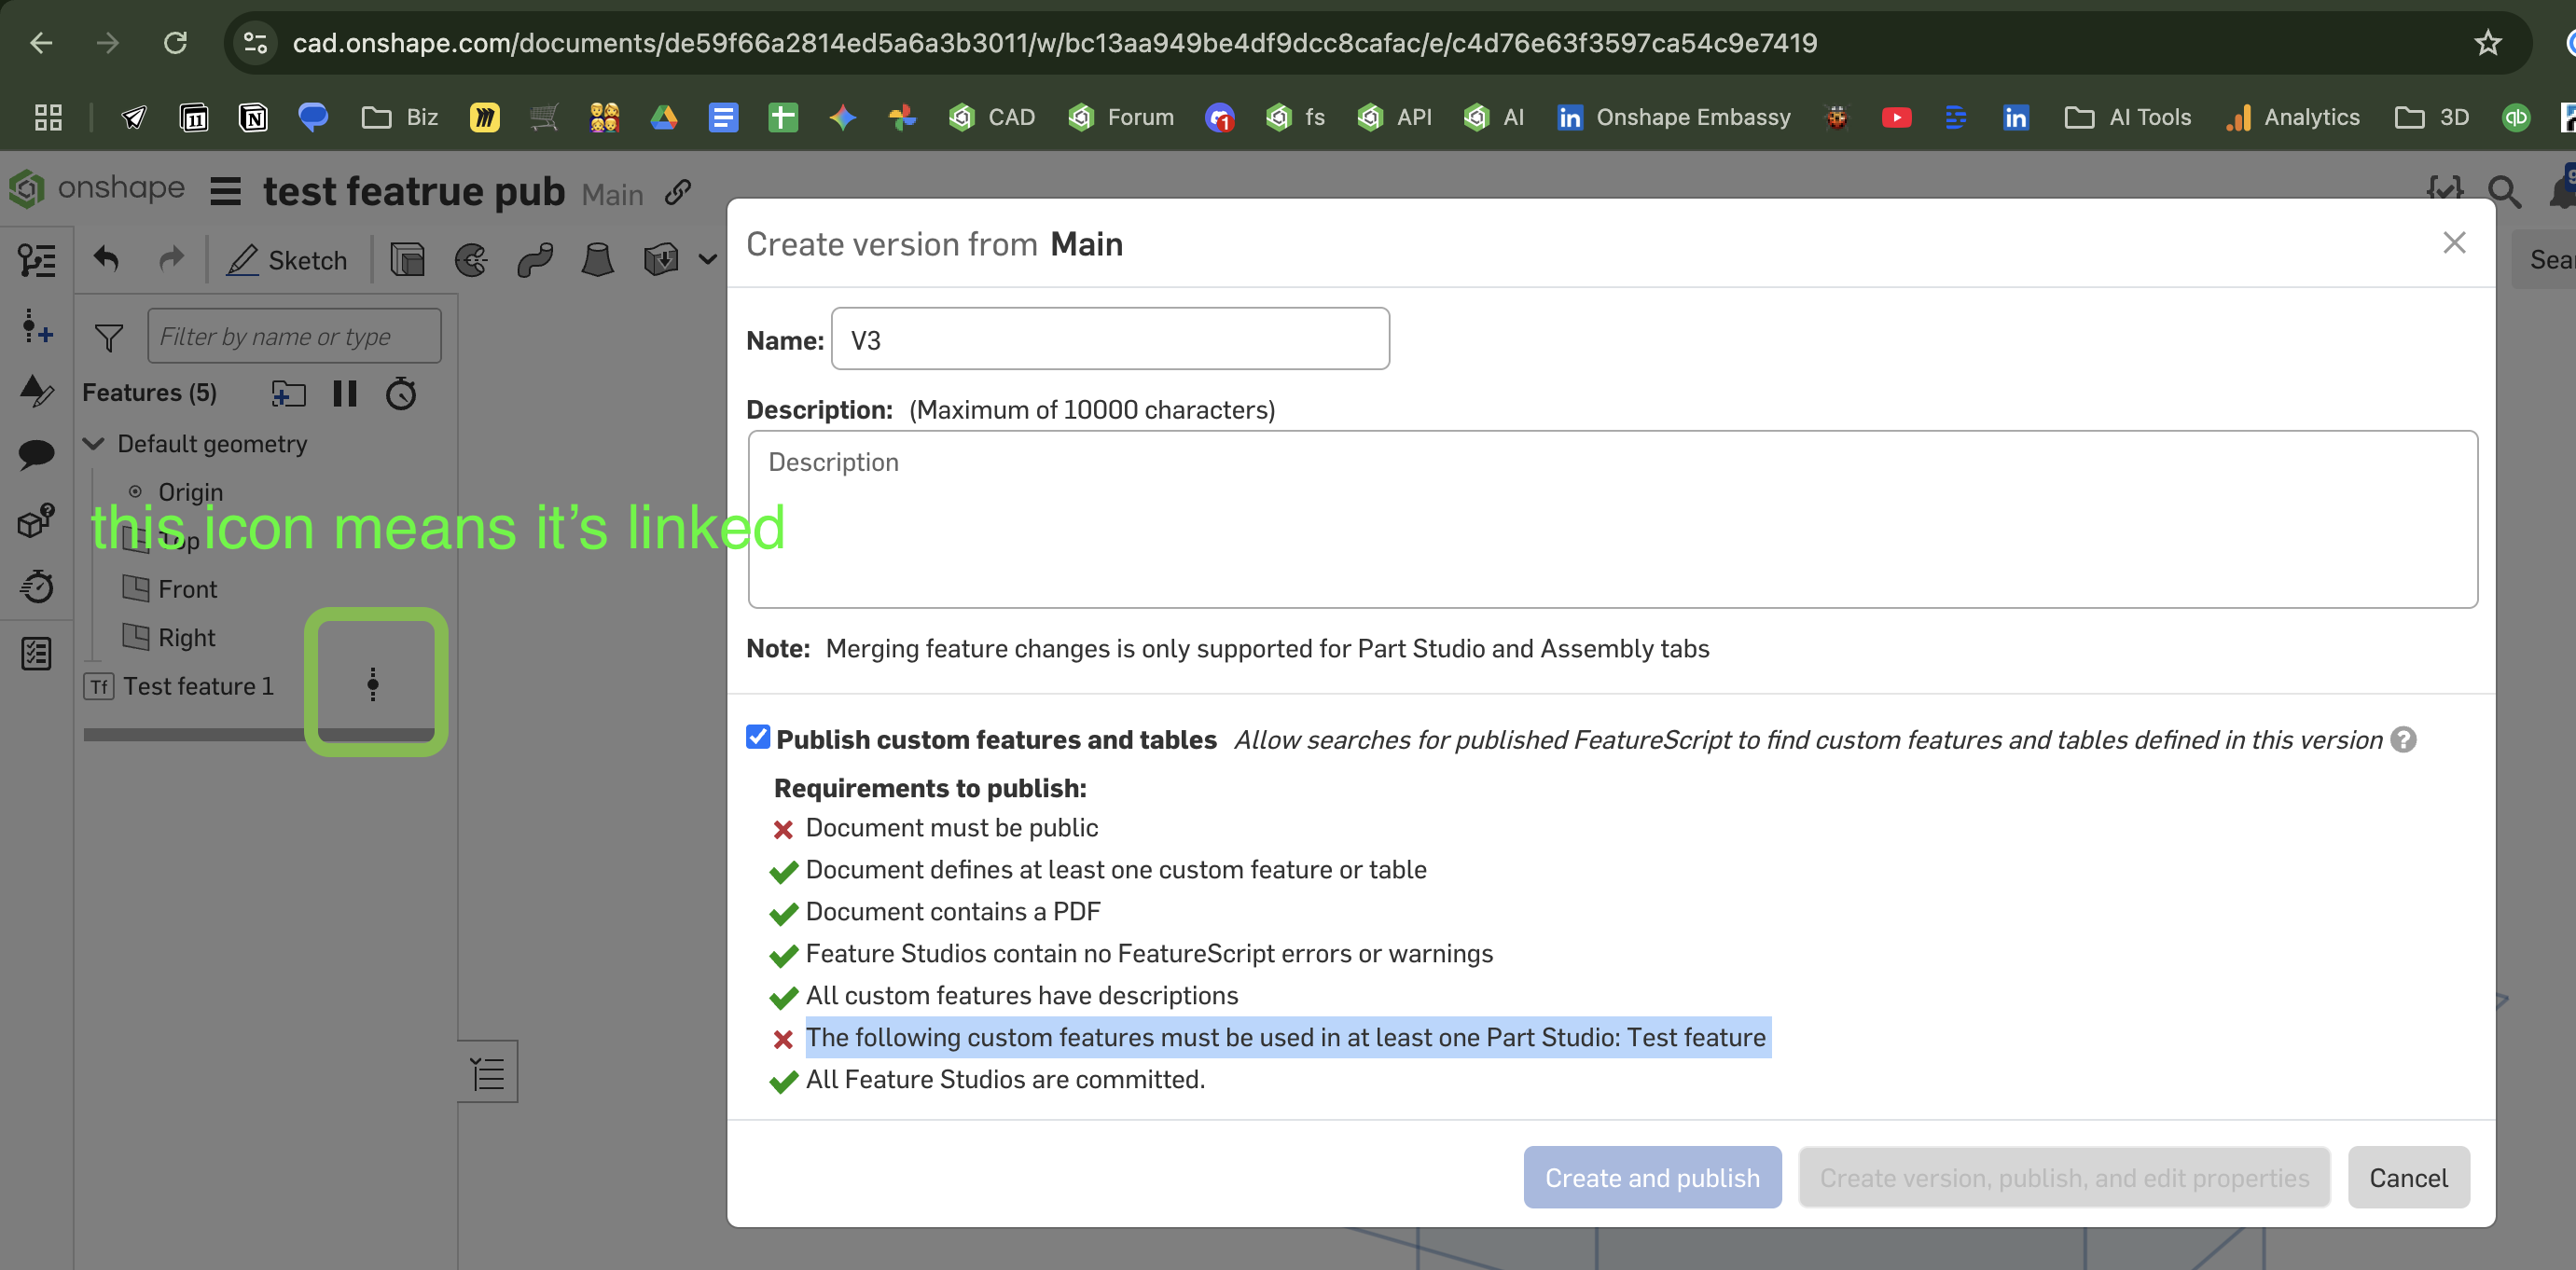Viewport: 2576px width, 1270px height.
Task: Click the highlighted Part Studio requirement text
Action: point(1286,1038)
